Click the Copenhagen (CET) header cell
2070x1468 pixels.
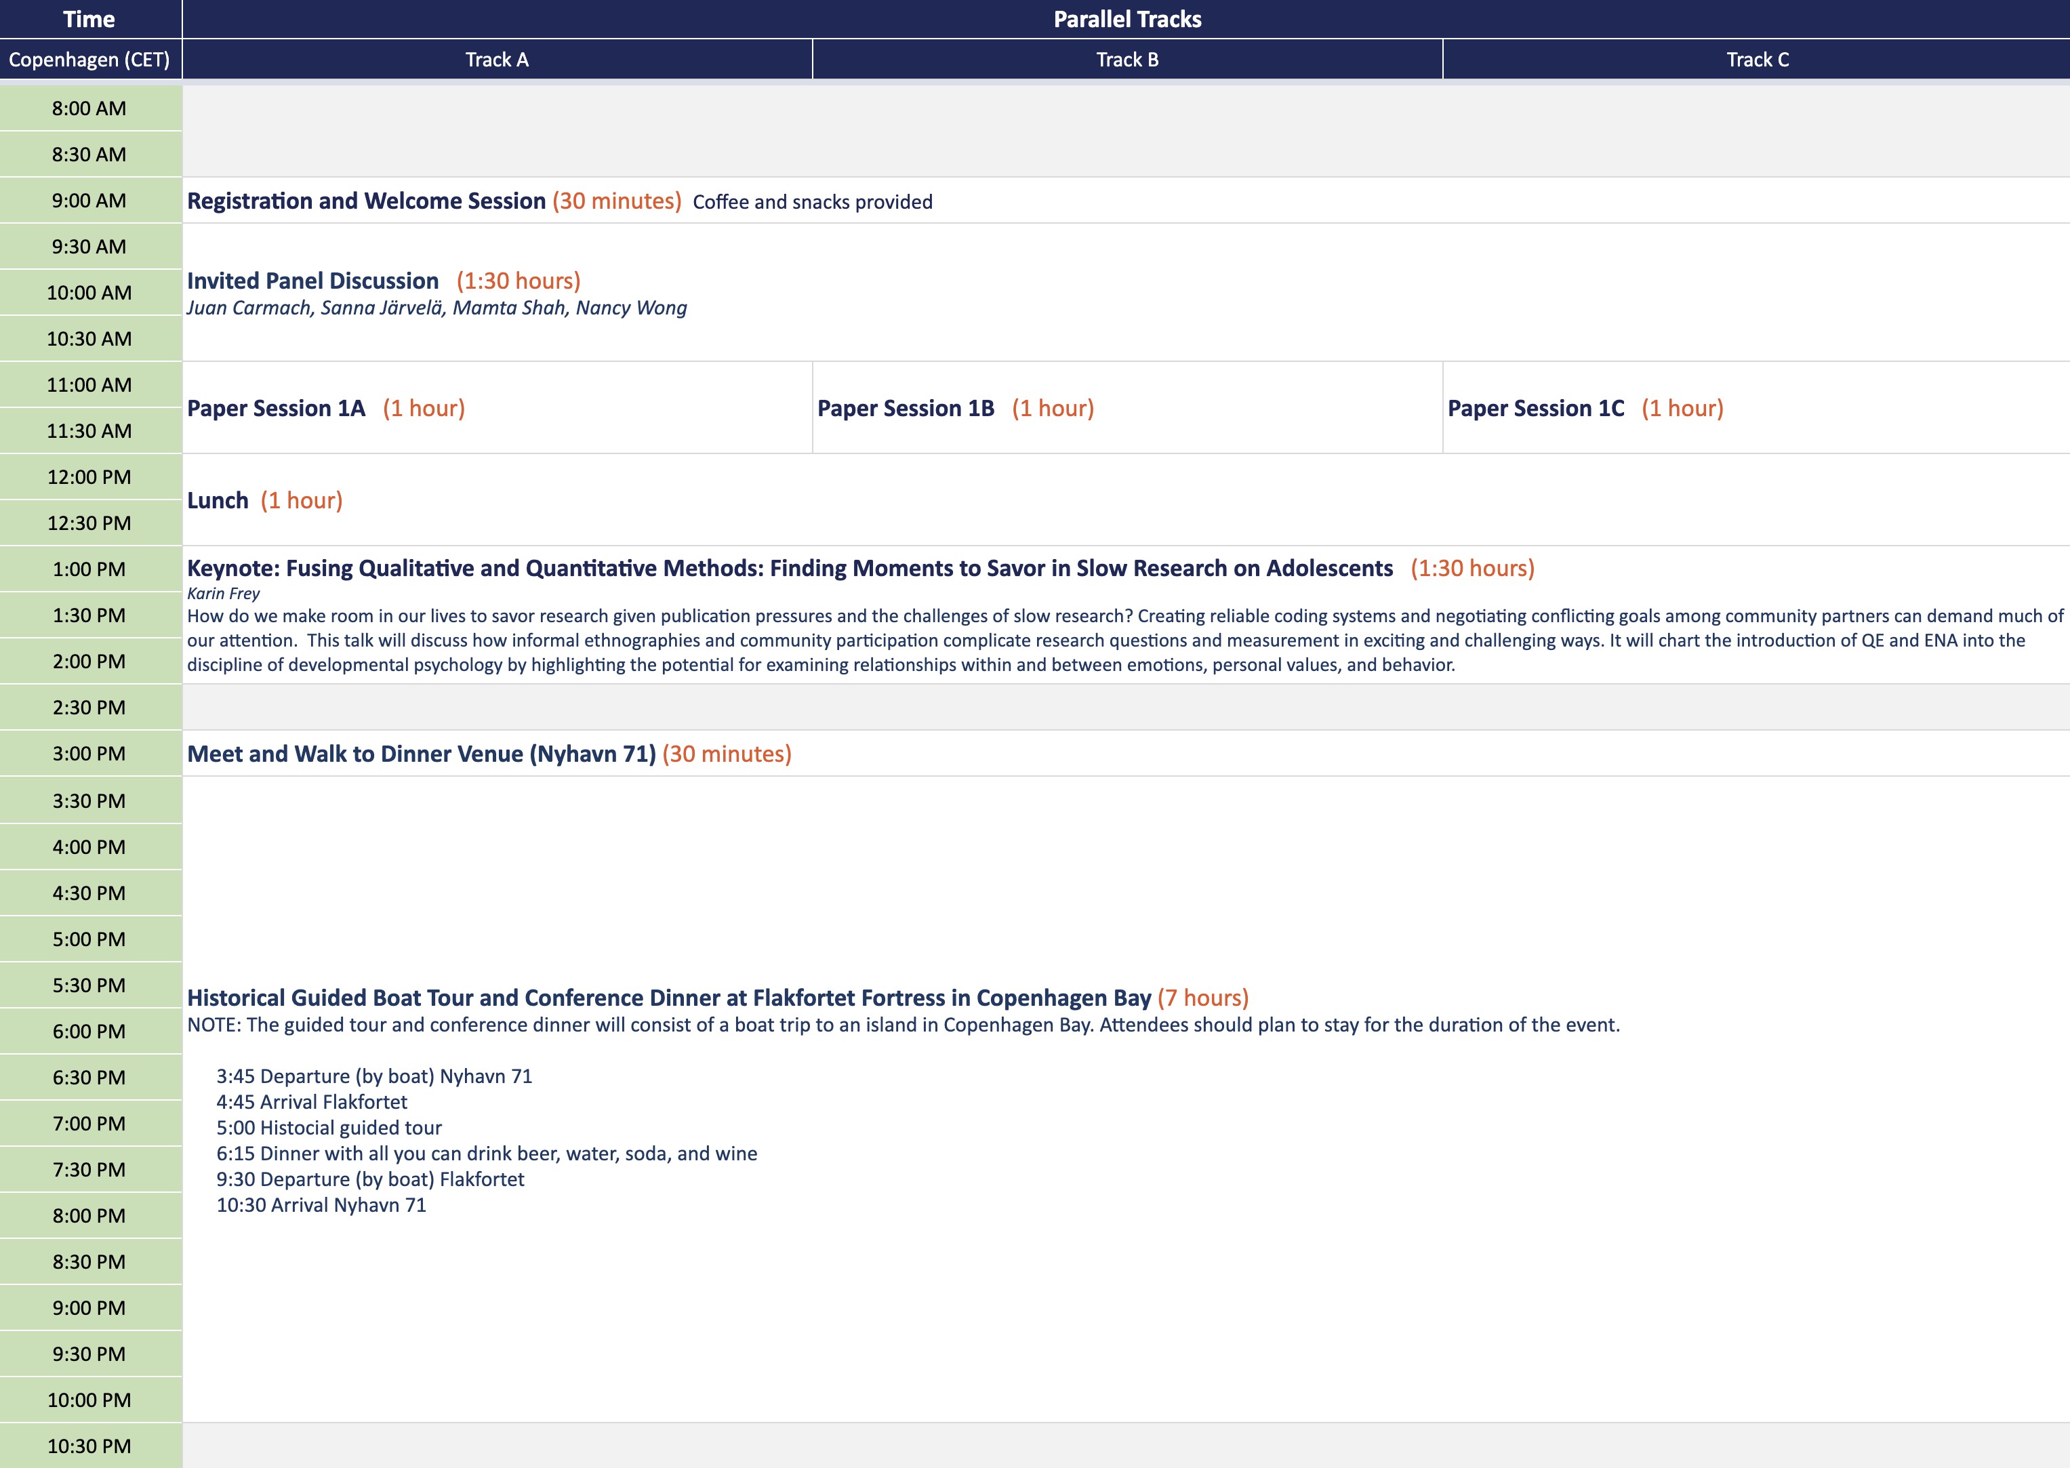tap(89, 60)
